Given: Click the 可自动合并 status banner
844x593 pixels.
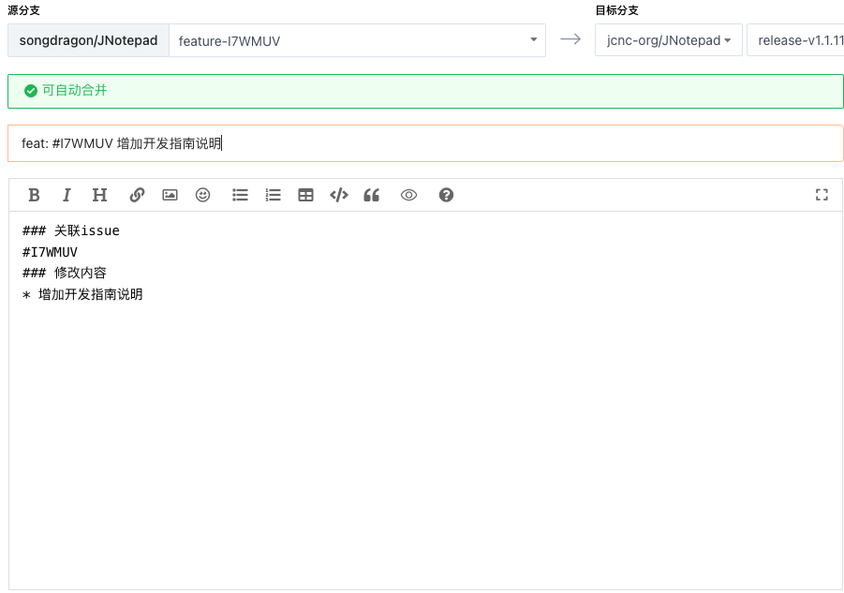Looking at the screenshot, I should coord(422,91).
